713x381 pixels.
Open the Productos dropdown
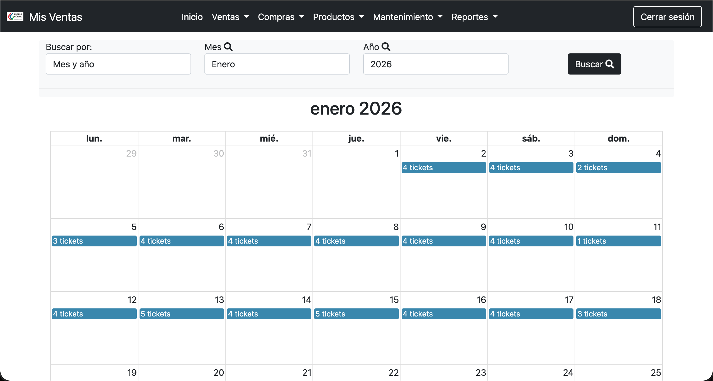click(338, 17)
